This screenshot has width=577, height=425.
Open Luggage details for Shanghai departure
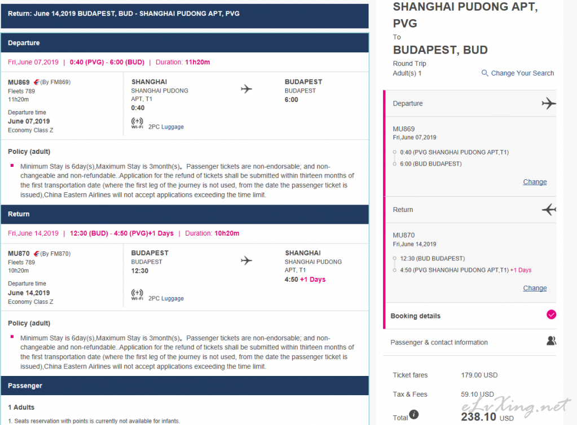click(172, 127)
